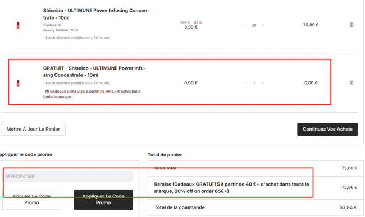Click the gift icon beside Cadeaux GRATUITS
365x217 pixels.
(47, 91)
